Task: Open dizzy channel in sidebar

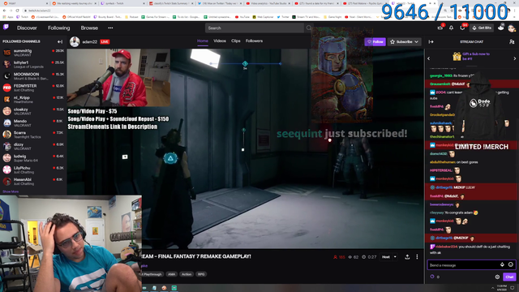Action: [33, 146]
